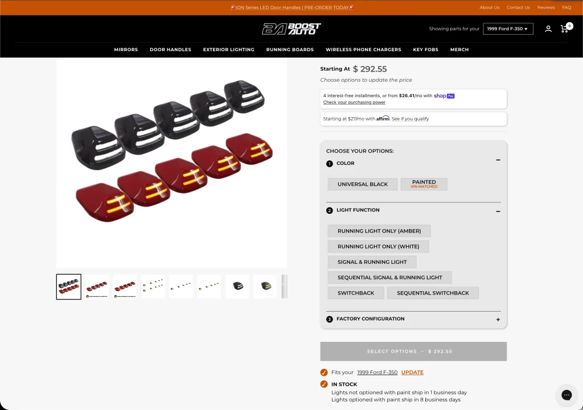
Task: Open the Door Handles menu
Action: point(170,49)
